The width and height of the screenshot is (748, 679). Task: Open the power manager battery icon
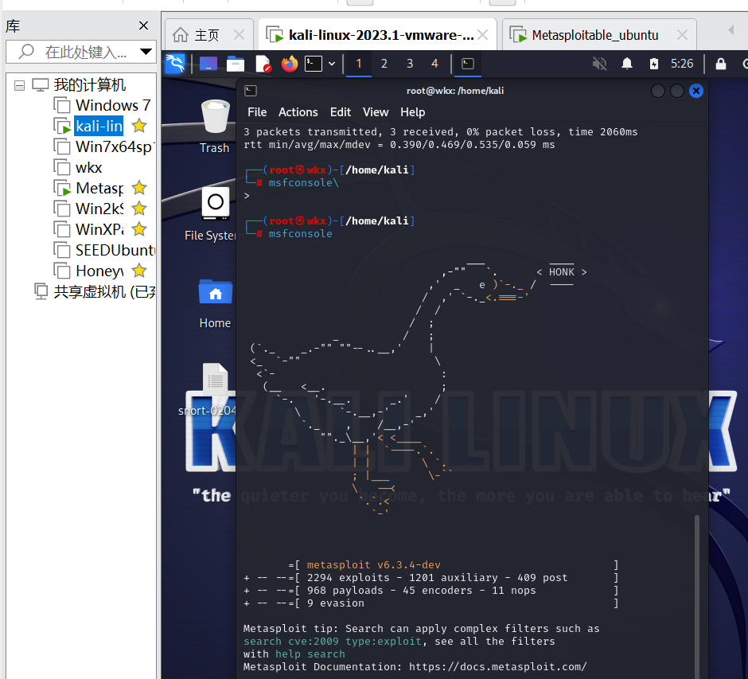pyautogui.click(x=654, y=64)
